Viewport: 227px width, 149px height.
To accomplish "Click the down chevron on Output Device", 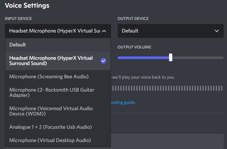I will (217, 31).
